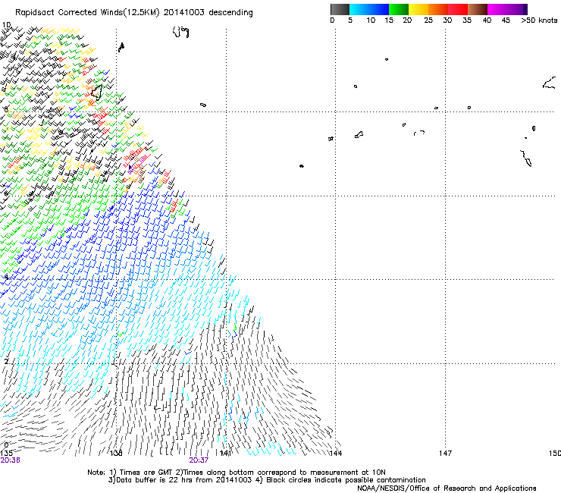Click the '0' label under the color legend
Viewport: 561px width, 493px height.
(332, 20)
